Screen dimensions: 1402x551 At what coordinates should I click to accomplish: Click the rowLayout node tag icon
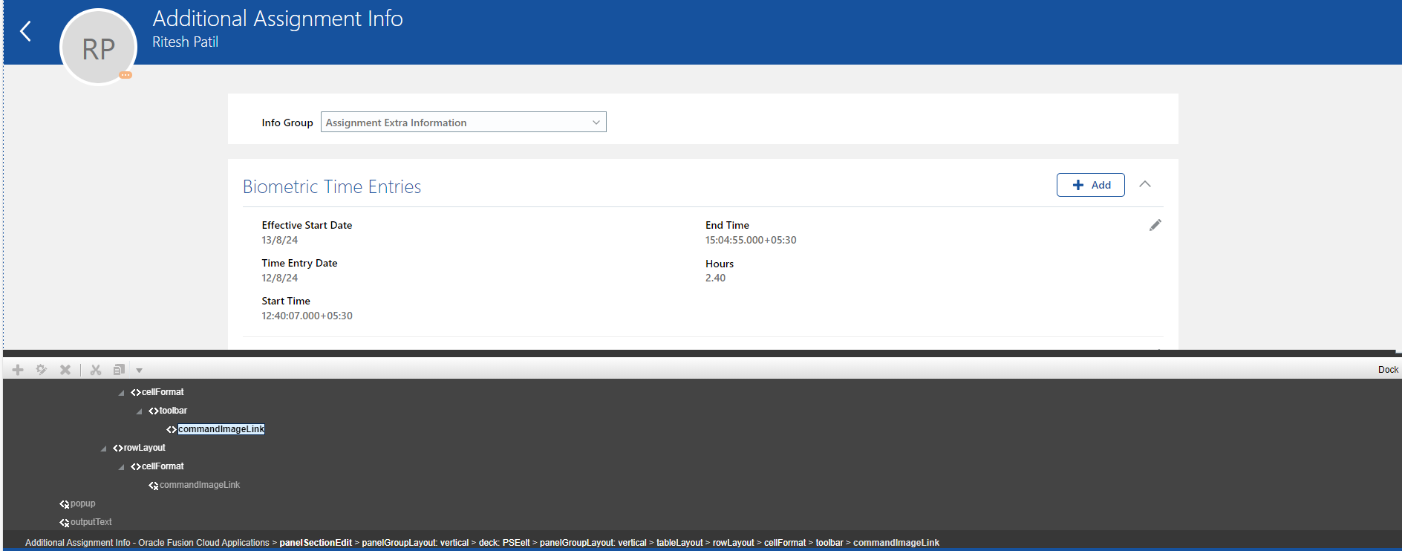click(x=118, y=448)
